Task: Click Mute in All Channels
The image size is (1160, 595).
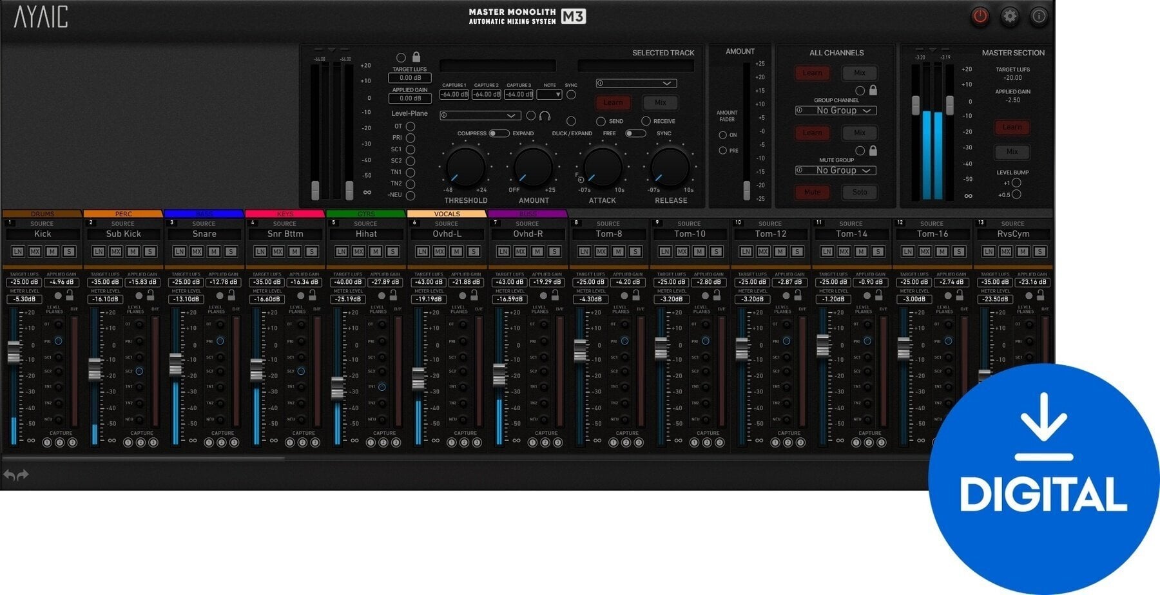Action: tap(812, 192)
